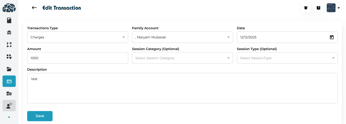This screenshot has width=346, height=124.
Task: Open the calendar picker in Date field
Action: click(332, 37)
